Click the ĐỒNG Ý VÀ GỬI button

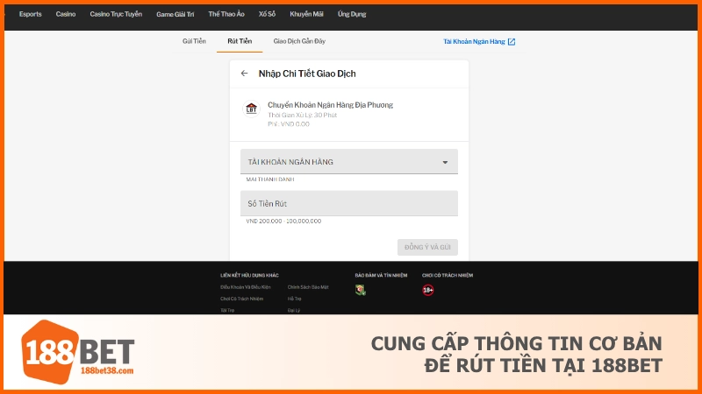(427, 247)
